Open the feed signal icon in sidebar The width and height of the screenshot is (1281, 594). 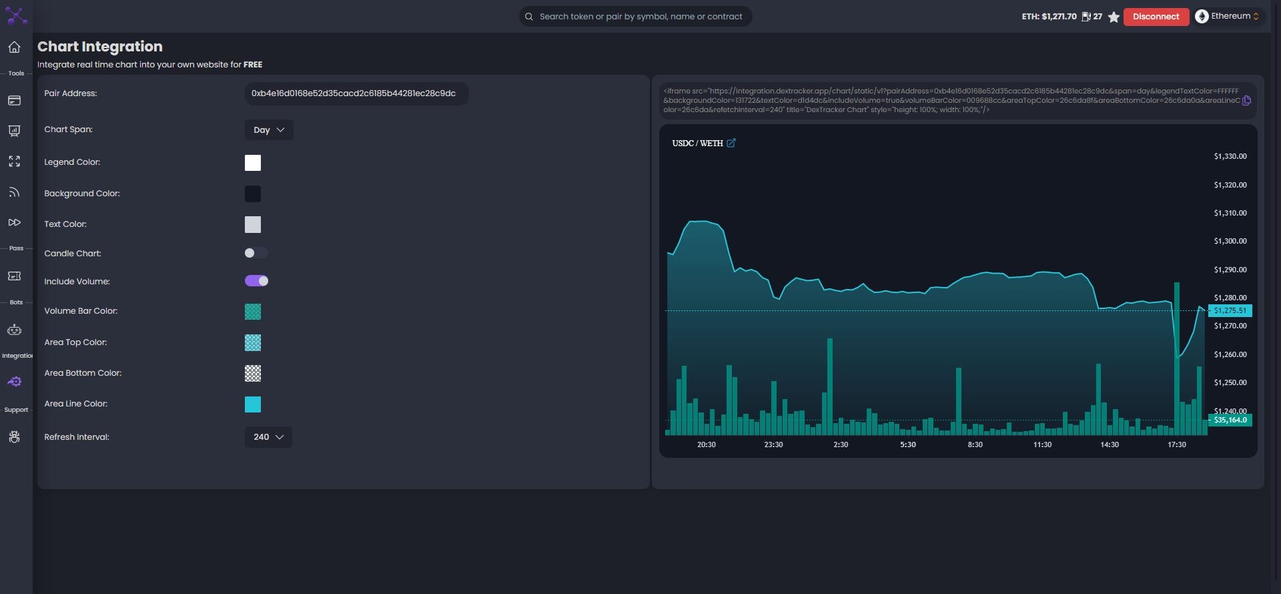[x=14, y=192]
